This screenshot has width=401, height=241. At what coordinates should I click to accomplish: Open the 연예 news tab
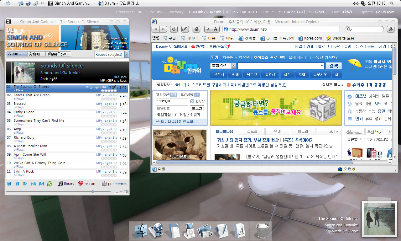click(278, 131)
